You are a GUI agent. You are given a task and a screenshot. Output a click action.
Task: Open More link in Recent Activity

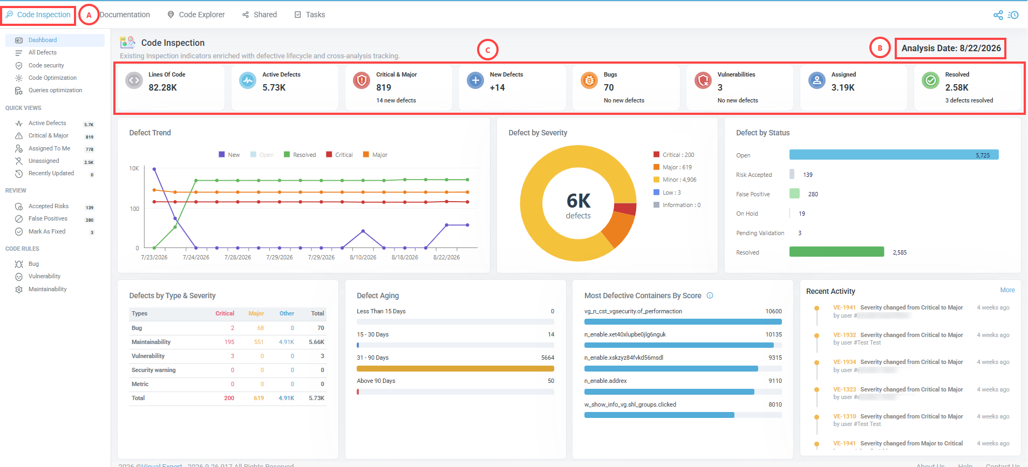tap(1007, 290)
